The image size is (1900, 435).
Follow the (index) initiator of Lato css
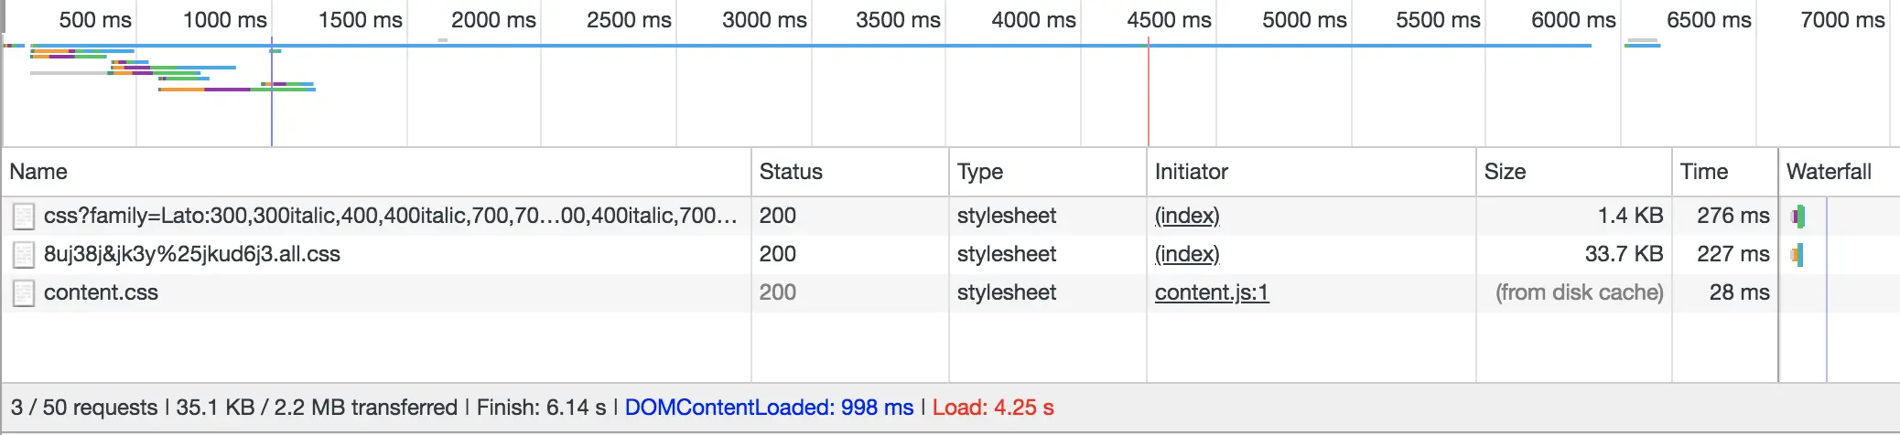[x=1187, y=216]
